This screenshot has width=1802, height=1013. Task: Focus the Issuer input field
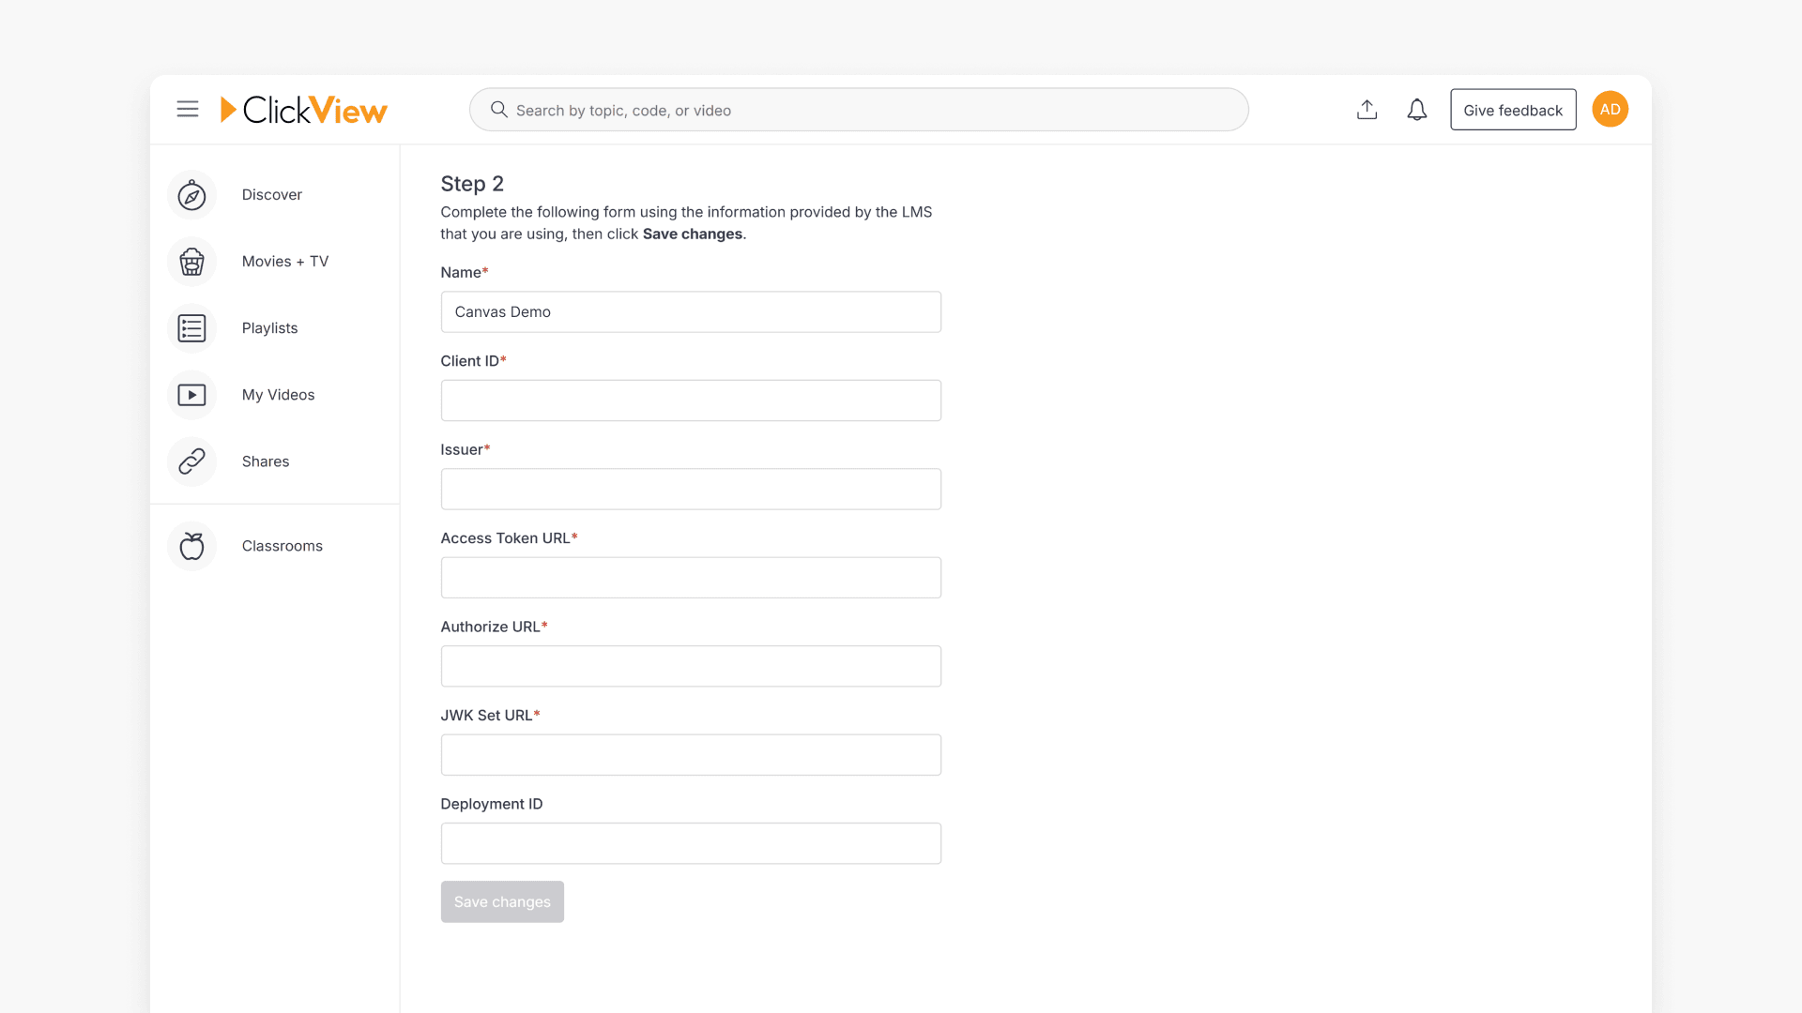click(691, 489)
